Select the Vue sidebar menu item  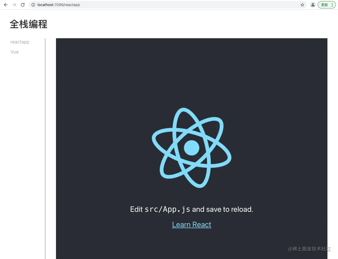pos(15,52)
